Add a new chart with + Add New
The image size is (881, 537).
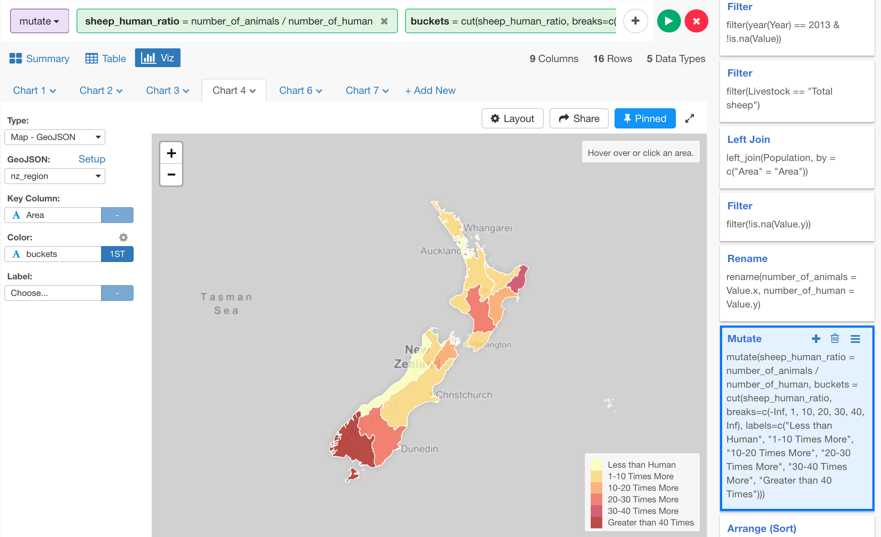coord(430,90)
